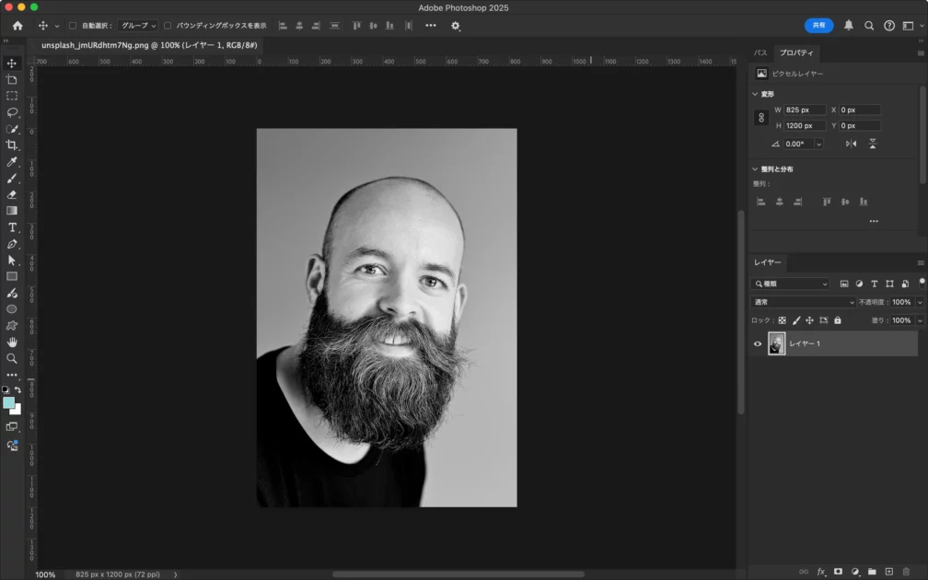This screenshot has width=928, height=580.
Task: Click the 共有 share button
Action: point(818,26)
